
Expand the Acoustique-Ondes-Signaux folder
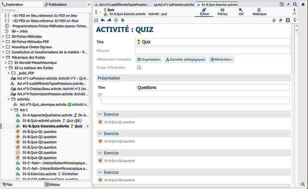pos(3,47)
